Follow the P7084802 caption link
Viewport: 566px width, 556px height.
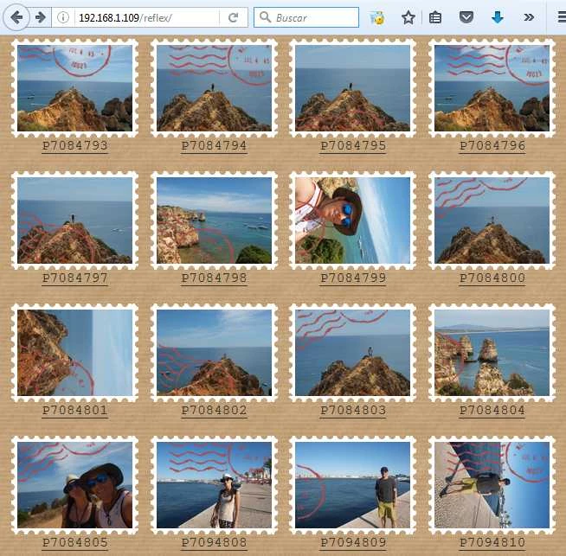click(x=214, y=411)
